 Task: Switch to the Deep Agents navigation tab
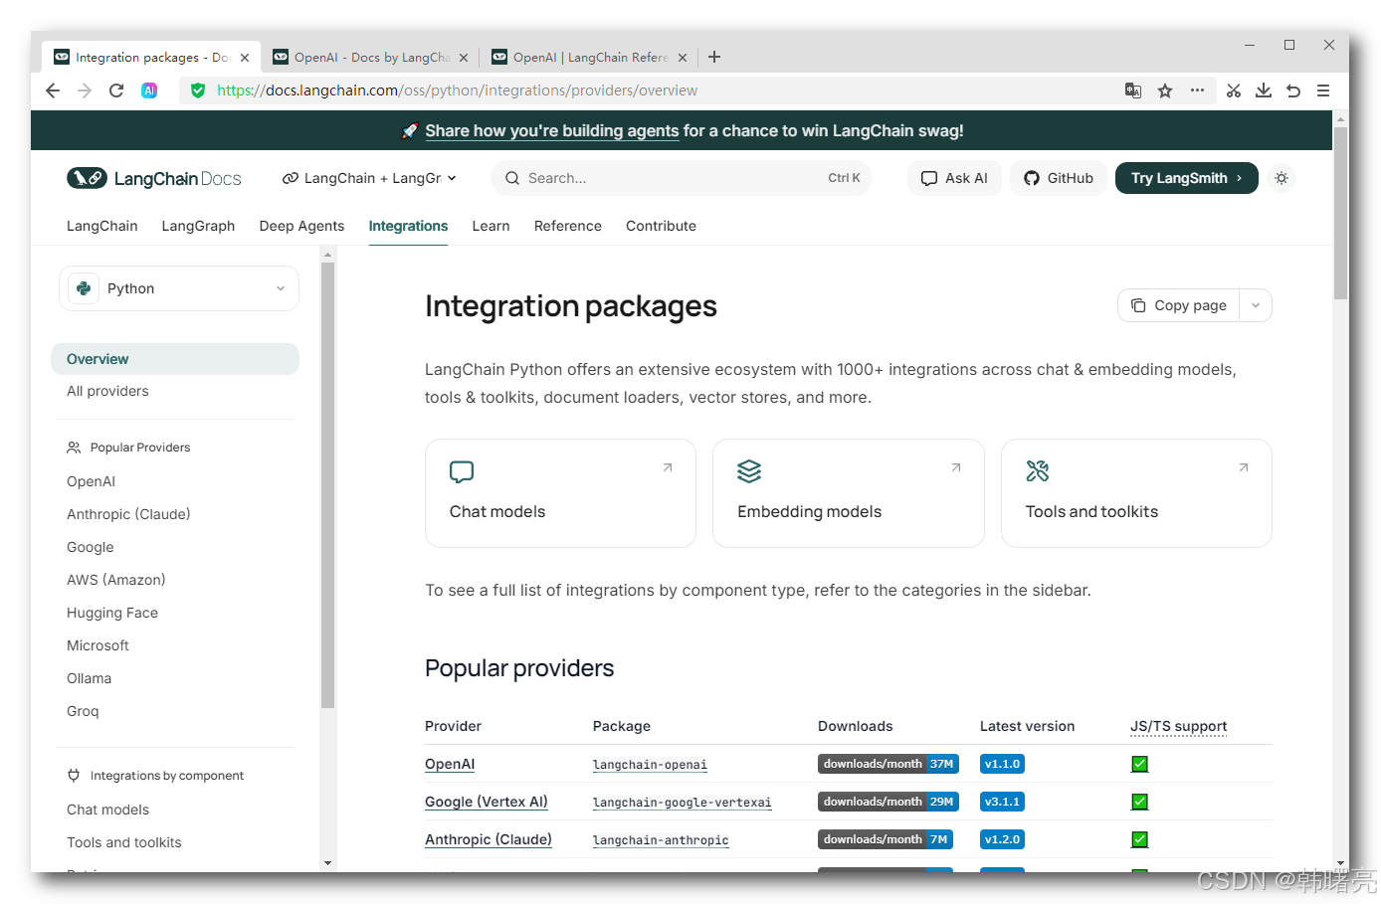click(301, 226)
